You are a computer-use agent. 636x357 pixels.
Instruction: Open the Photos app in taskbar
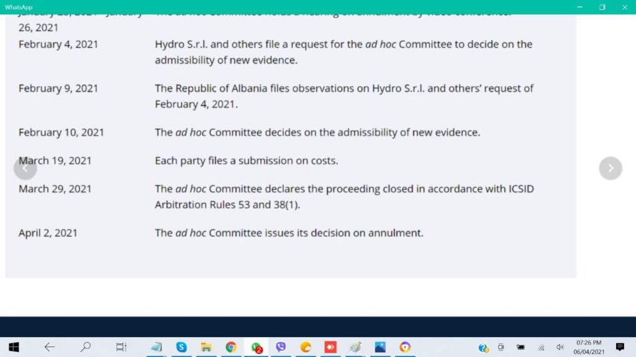[x=380, y=347]
